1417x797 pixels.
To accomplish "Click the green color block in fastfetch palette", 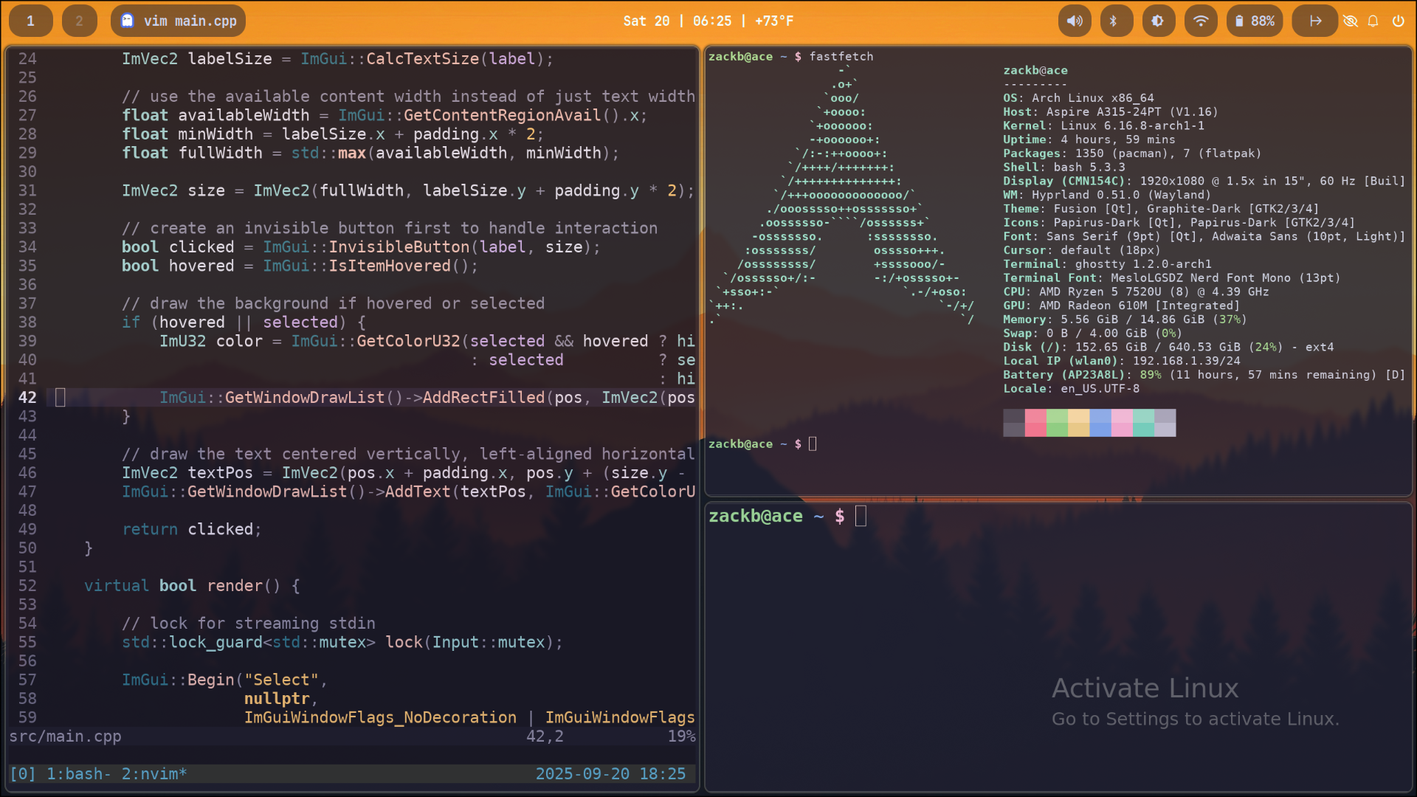I will (1057, 423).
